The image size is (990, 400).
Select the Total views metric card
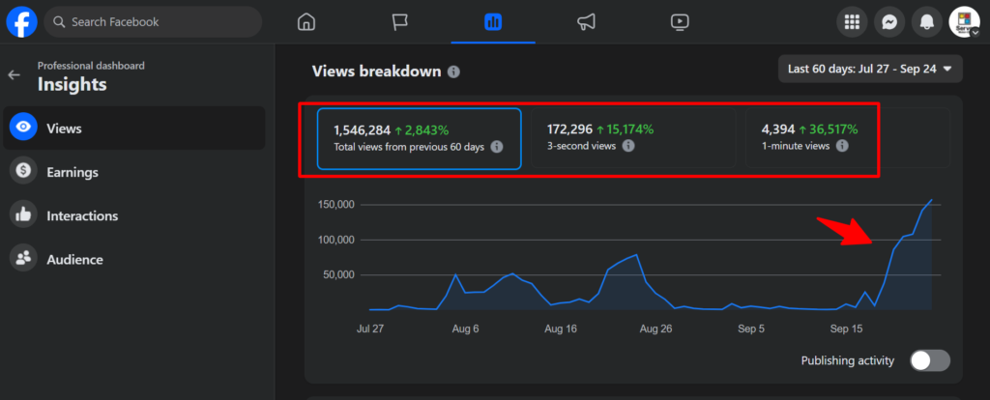click(x=420, y=138)
